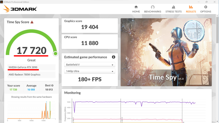Restore the window using title bar button
Image resolution: width=219 pixels, height=123 pixels.
(x=206, y=2)
